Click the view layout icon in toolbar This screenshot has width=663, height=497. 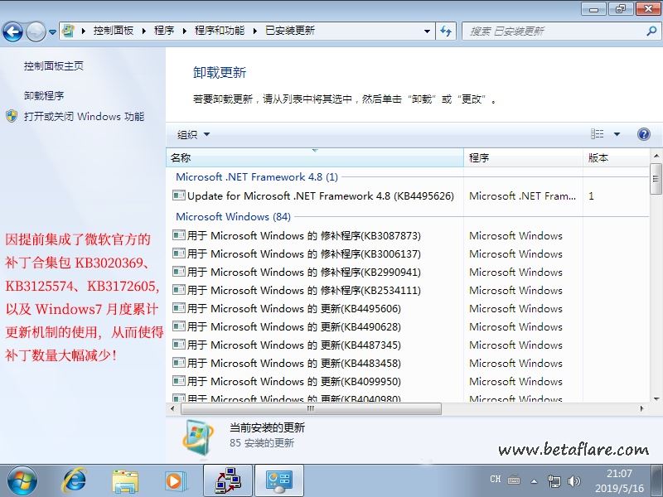(x=598, y=134)
